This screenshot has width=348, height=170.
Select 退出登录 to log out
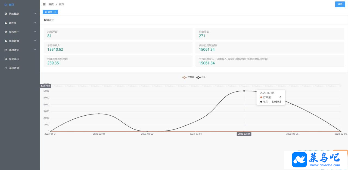tap(20, 68)
